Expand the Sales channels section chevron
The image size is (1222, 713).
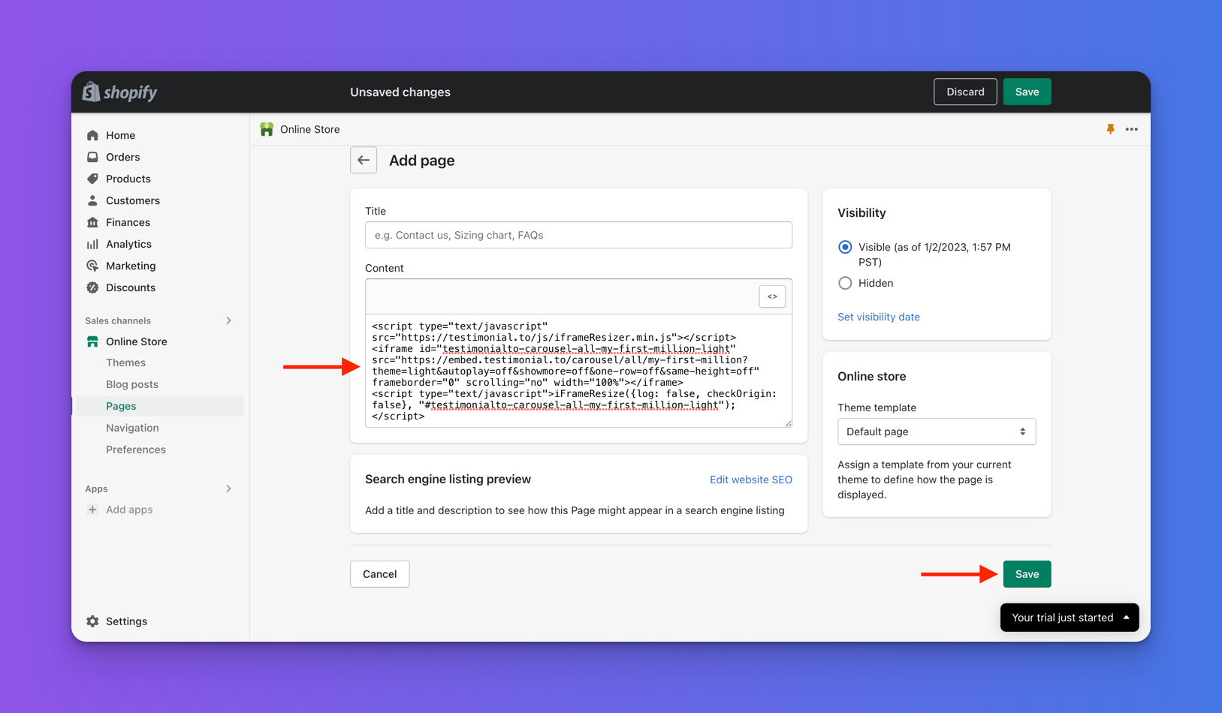(229, 320)
